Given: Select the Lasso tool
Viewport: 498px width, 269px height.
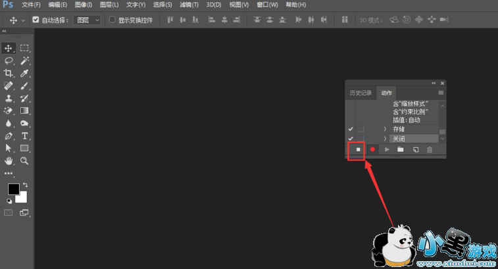Looking at the screenshot, I should click(x=9, y=61).
